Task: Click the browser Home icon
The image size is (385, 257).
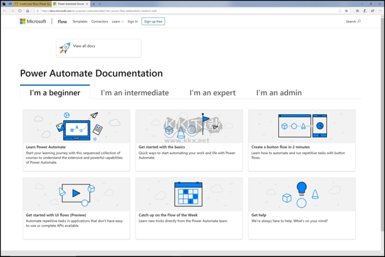Action: tap(28, 11)
